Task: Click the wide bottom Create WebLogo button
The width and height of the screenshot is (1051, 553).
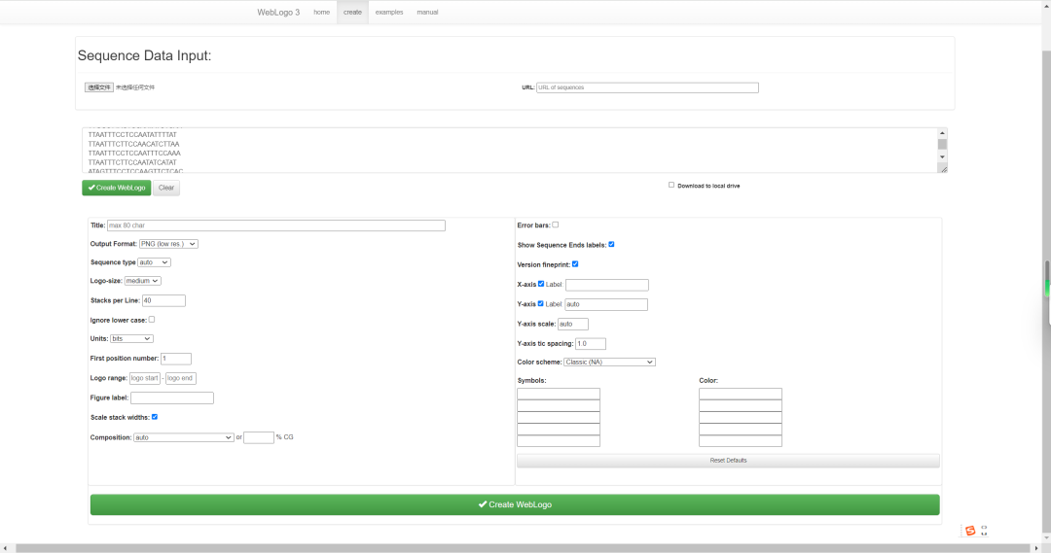Action: (x=515, y=504)
